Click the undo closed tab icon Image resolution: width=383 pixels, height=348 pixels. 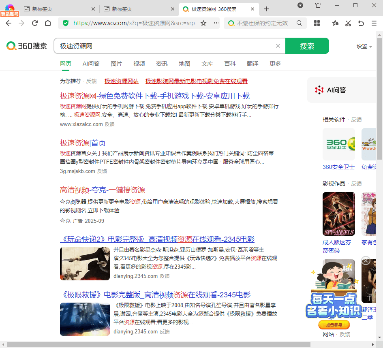[361, 23]
